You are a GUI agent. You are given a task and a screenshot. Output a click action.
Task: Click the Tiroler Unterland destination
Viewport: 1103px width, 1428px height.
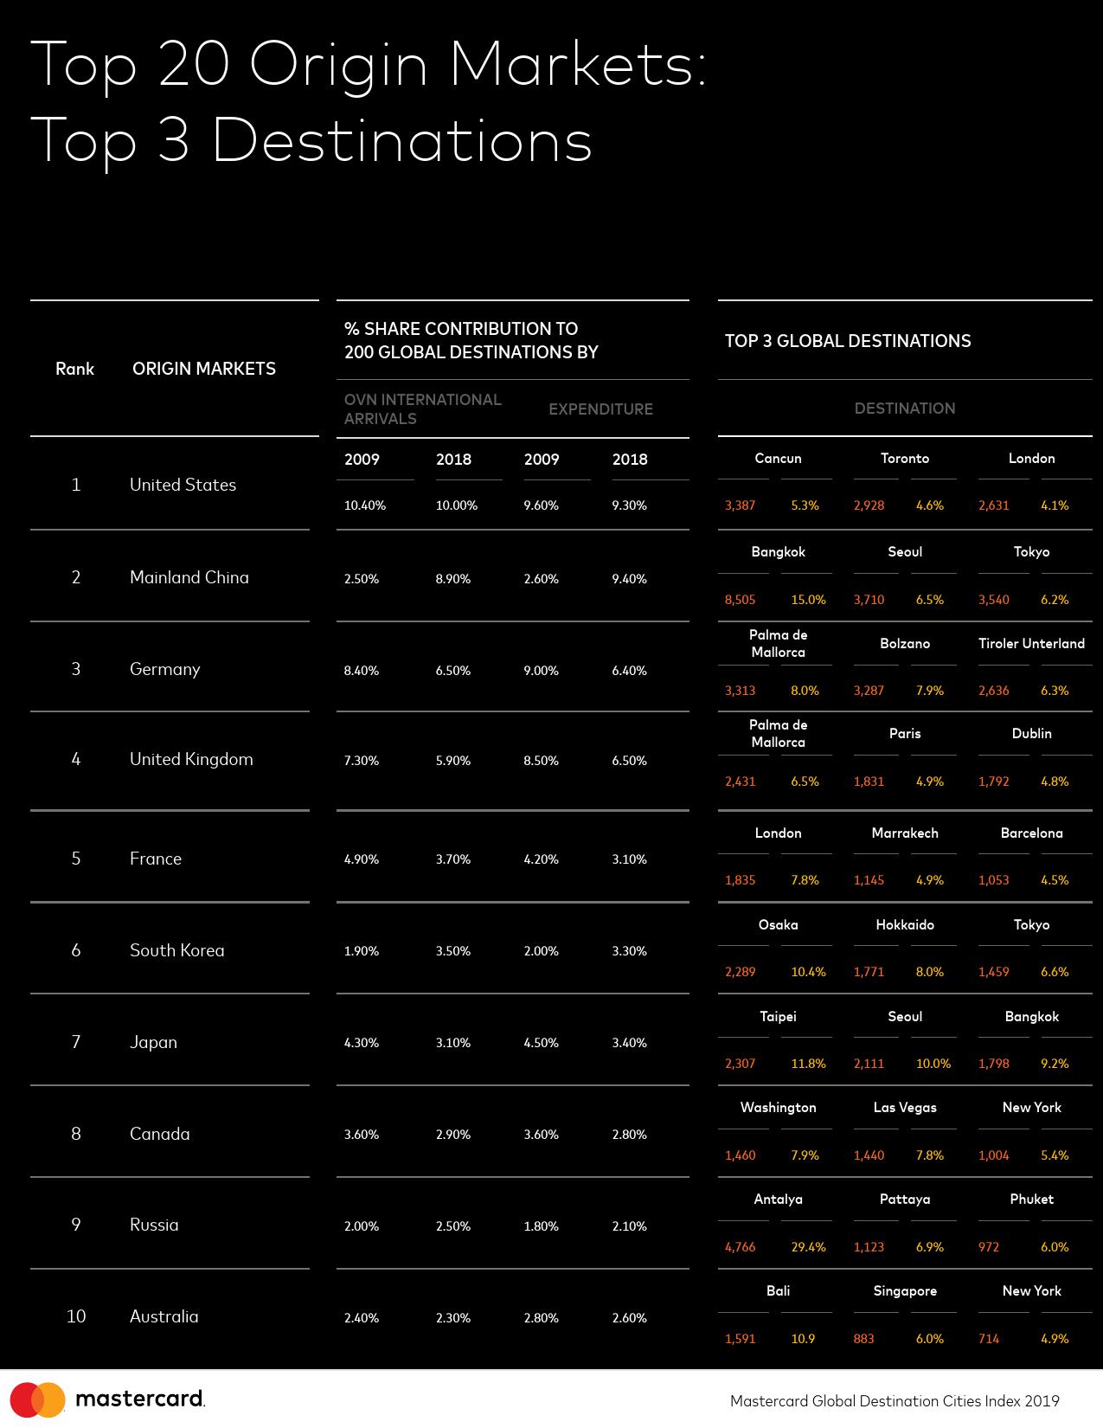[1031, 644]
